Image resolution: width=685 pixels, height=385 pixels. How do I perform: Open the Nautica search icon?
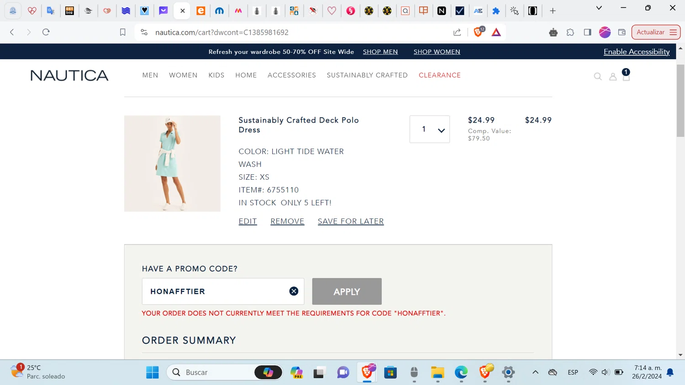(x=597, y=77)
